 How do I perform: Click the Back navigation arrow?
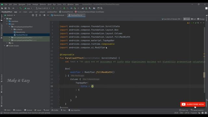pos(13,8)
